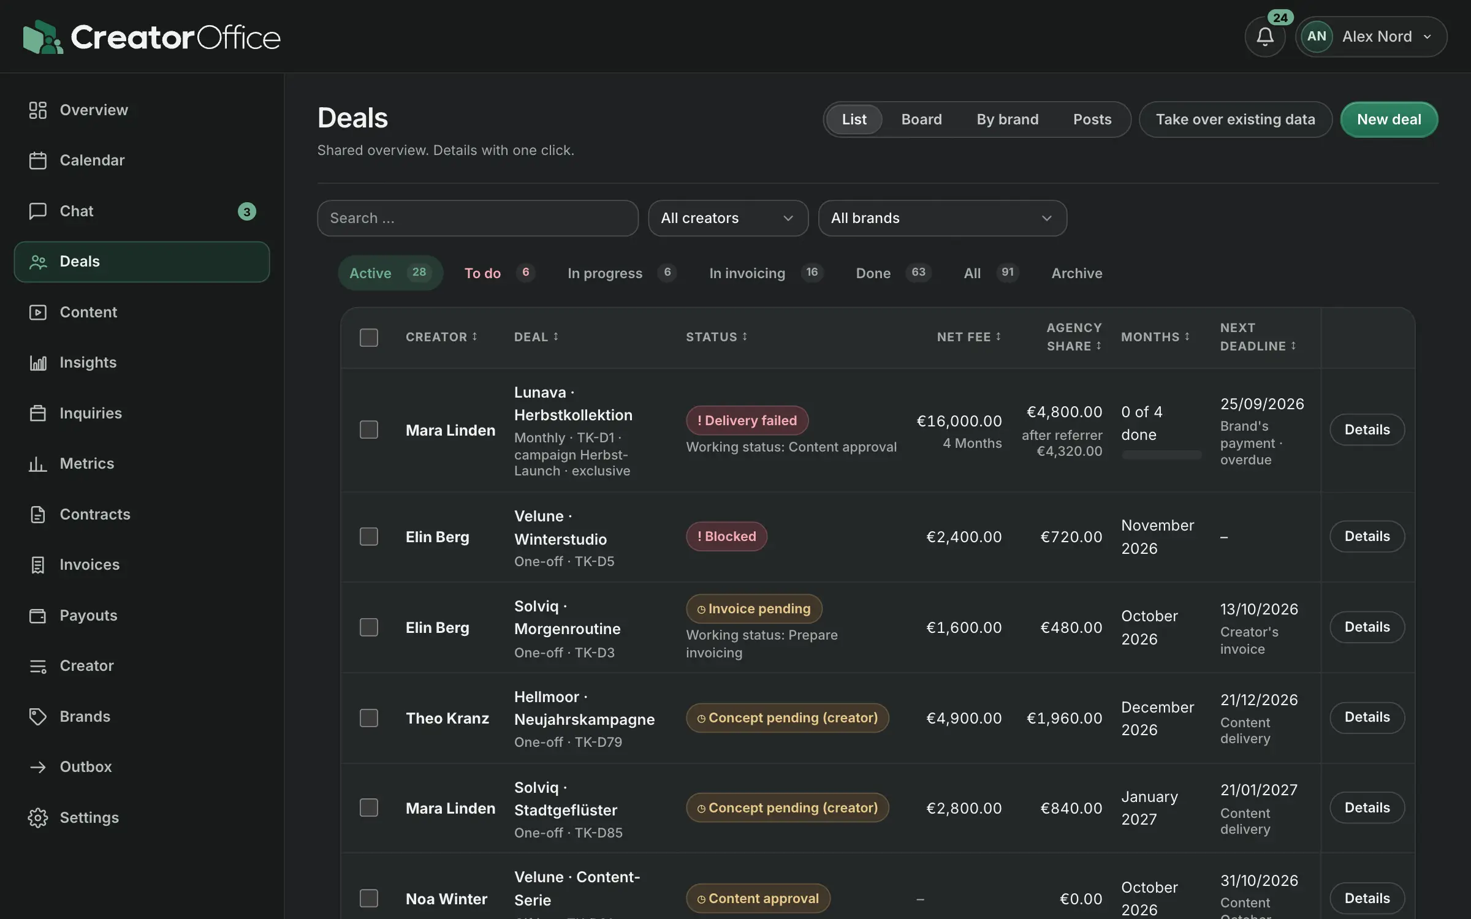Select the In invoicing filter tab
1471x919 pixels.
tap(766, 273)
